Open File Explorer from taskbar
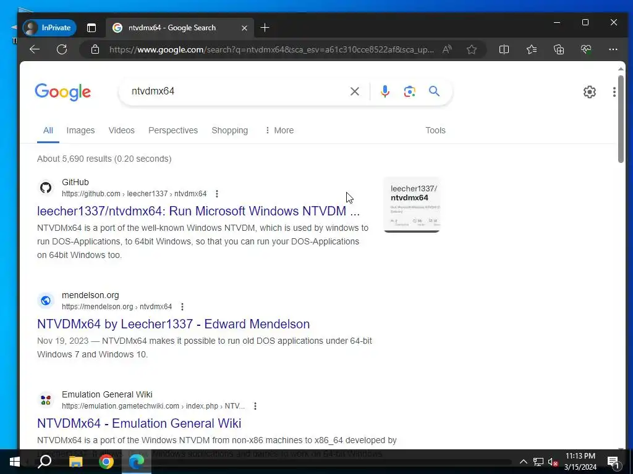This screenshot has width=633, height=474. [75, 462]
